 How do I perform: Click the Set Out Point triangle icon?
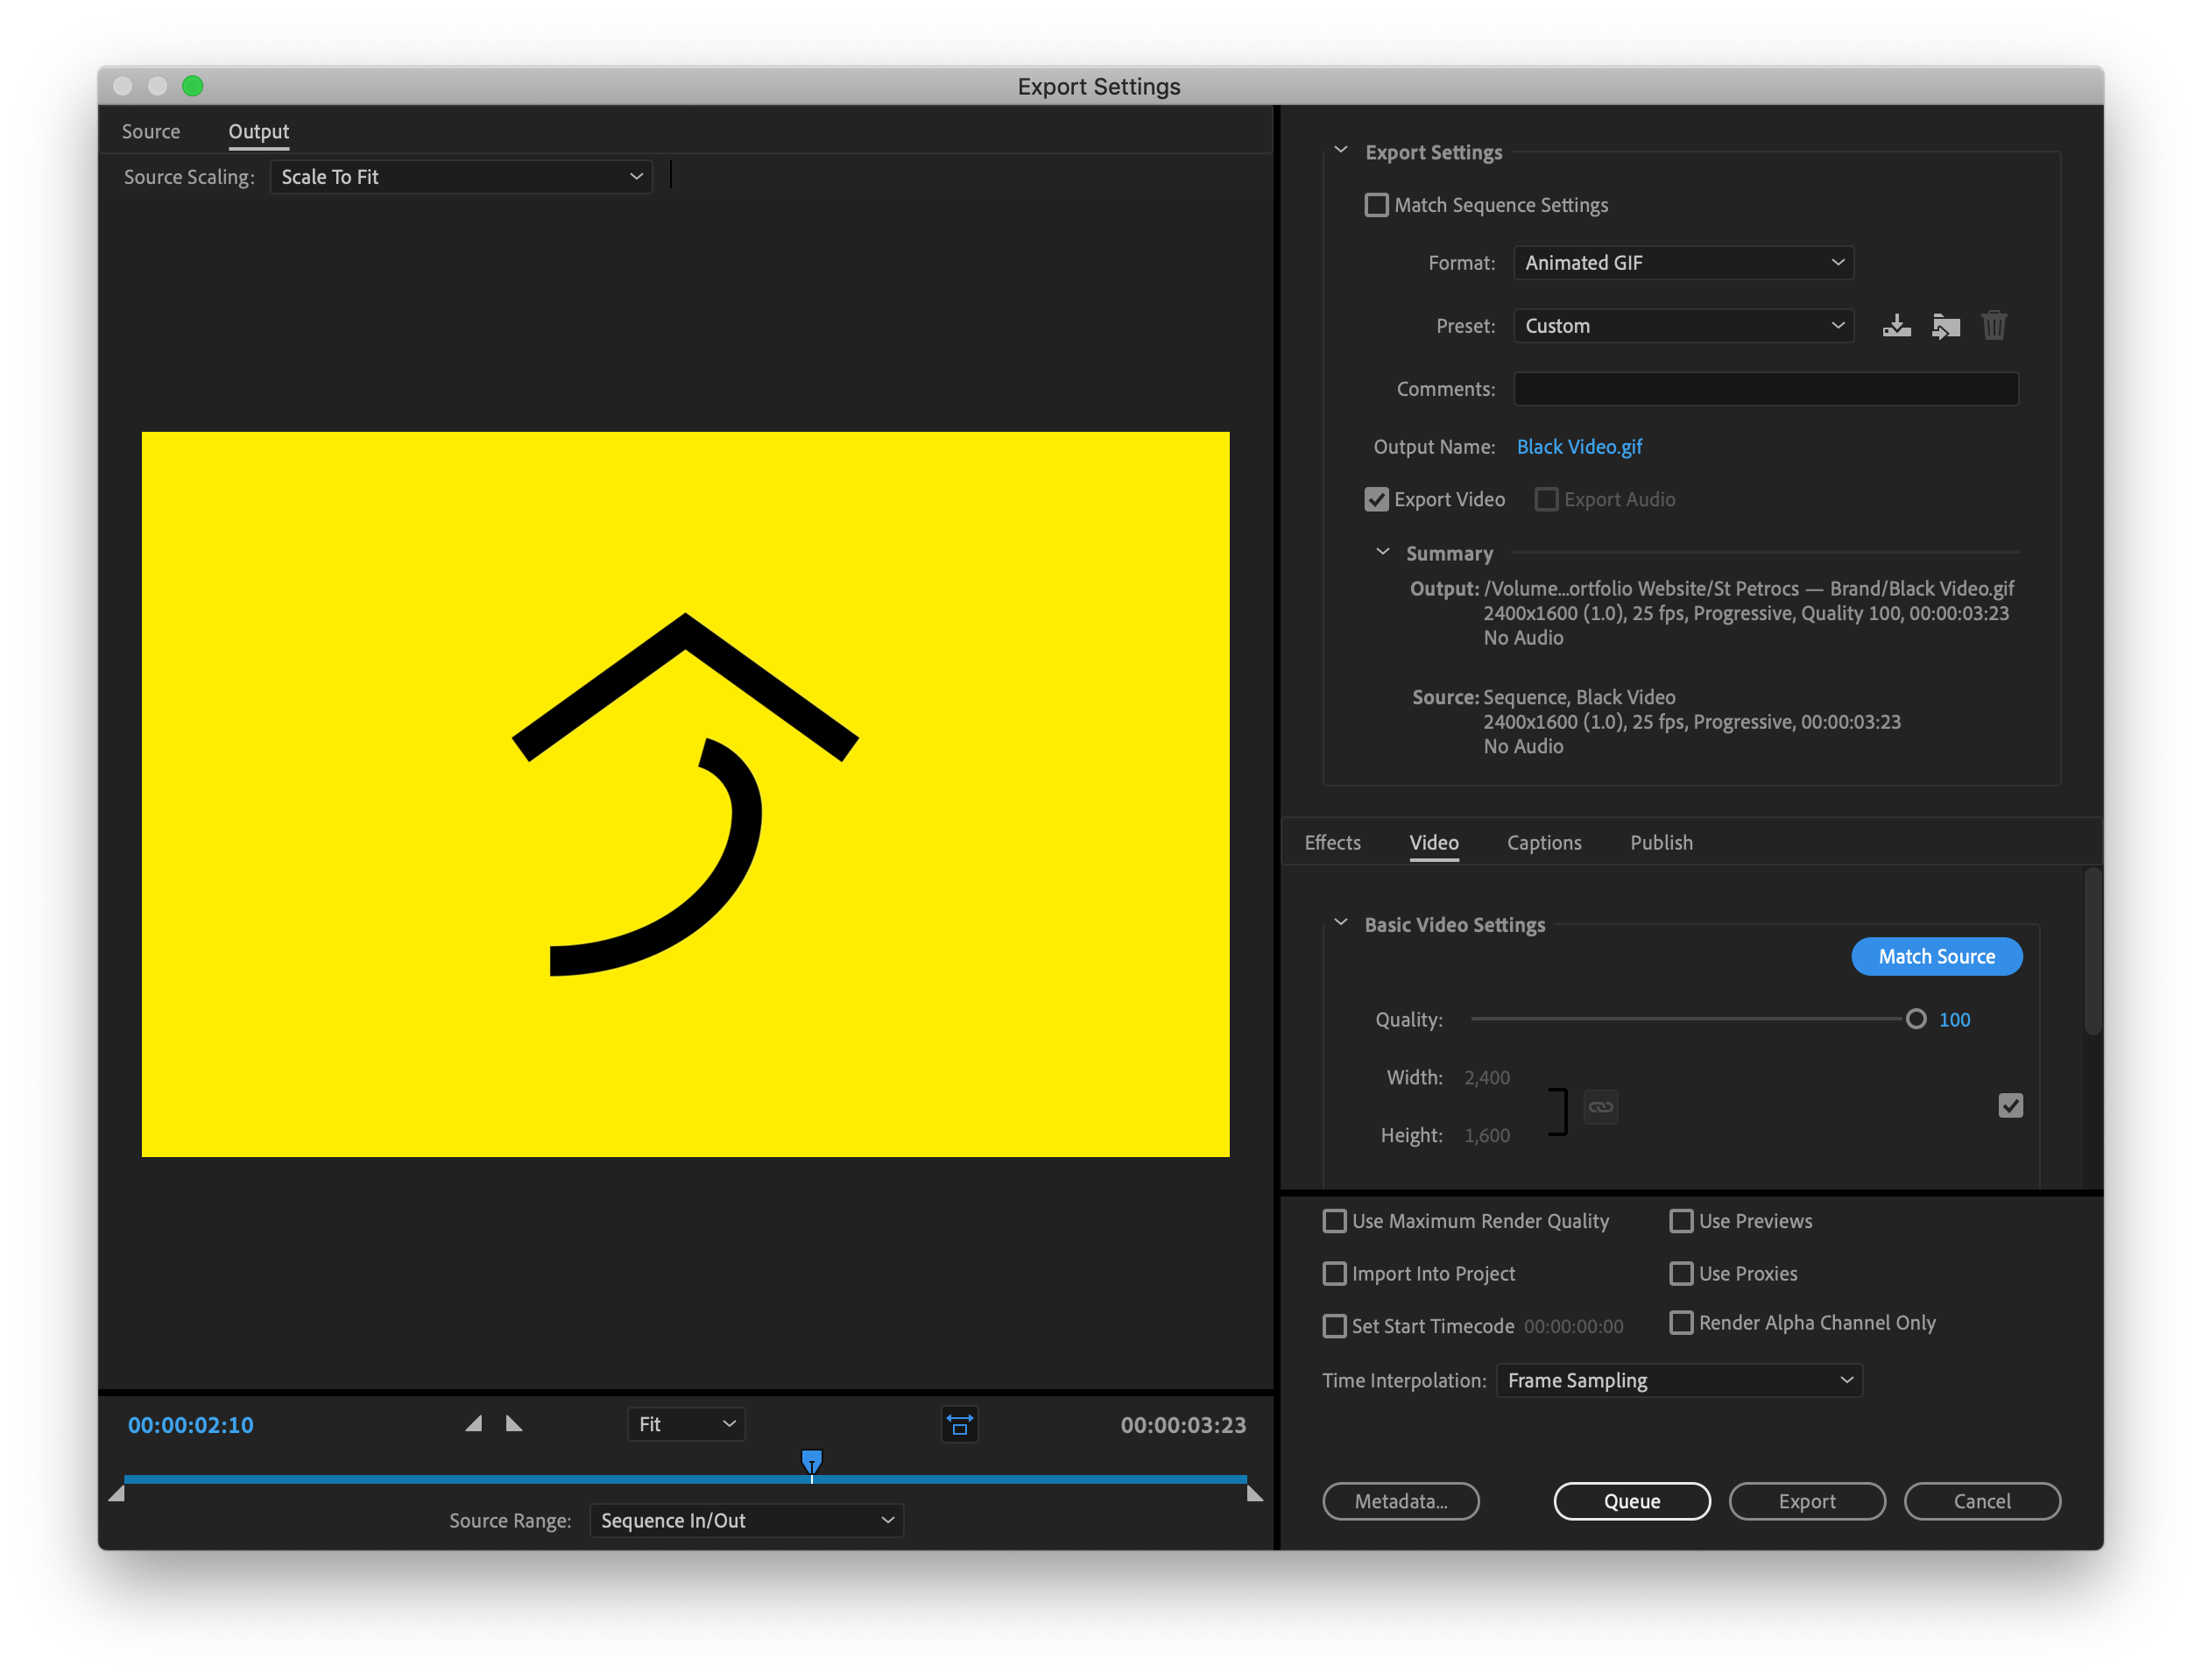click(514, 1423)
